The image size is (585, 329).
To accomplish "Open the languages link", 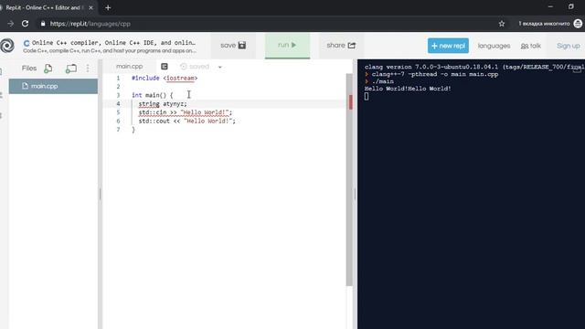I will pos(494,46).
